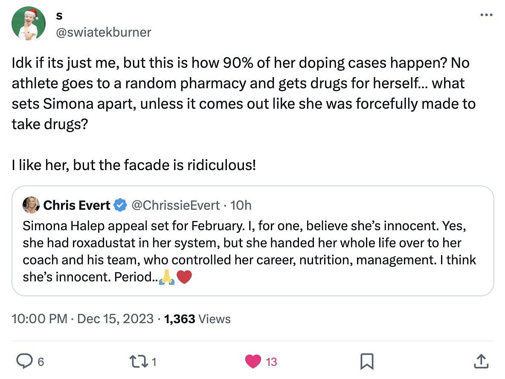Click the reply count number 6
Screen dimensions: 505x379
pos(41,362)
